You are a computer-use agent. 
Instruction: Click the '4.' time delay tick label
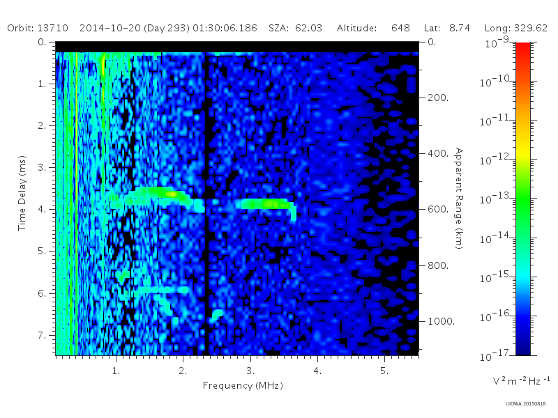(x=43, y=210)
